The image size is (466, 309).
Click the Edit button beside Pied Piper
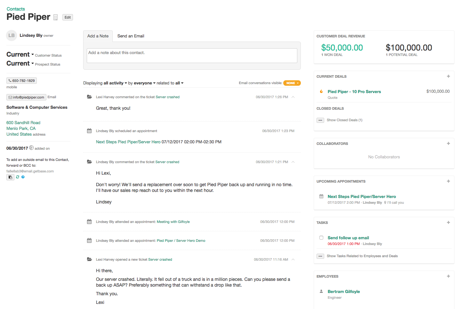[68, 17]
